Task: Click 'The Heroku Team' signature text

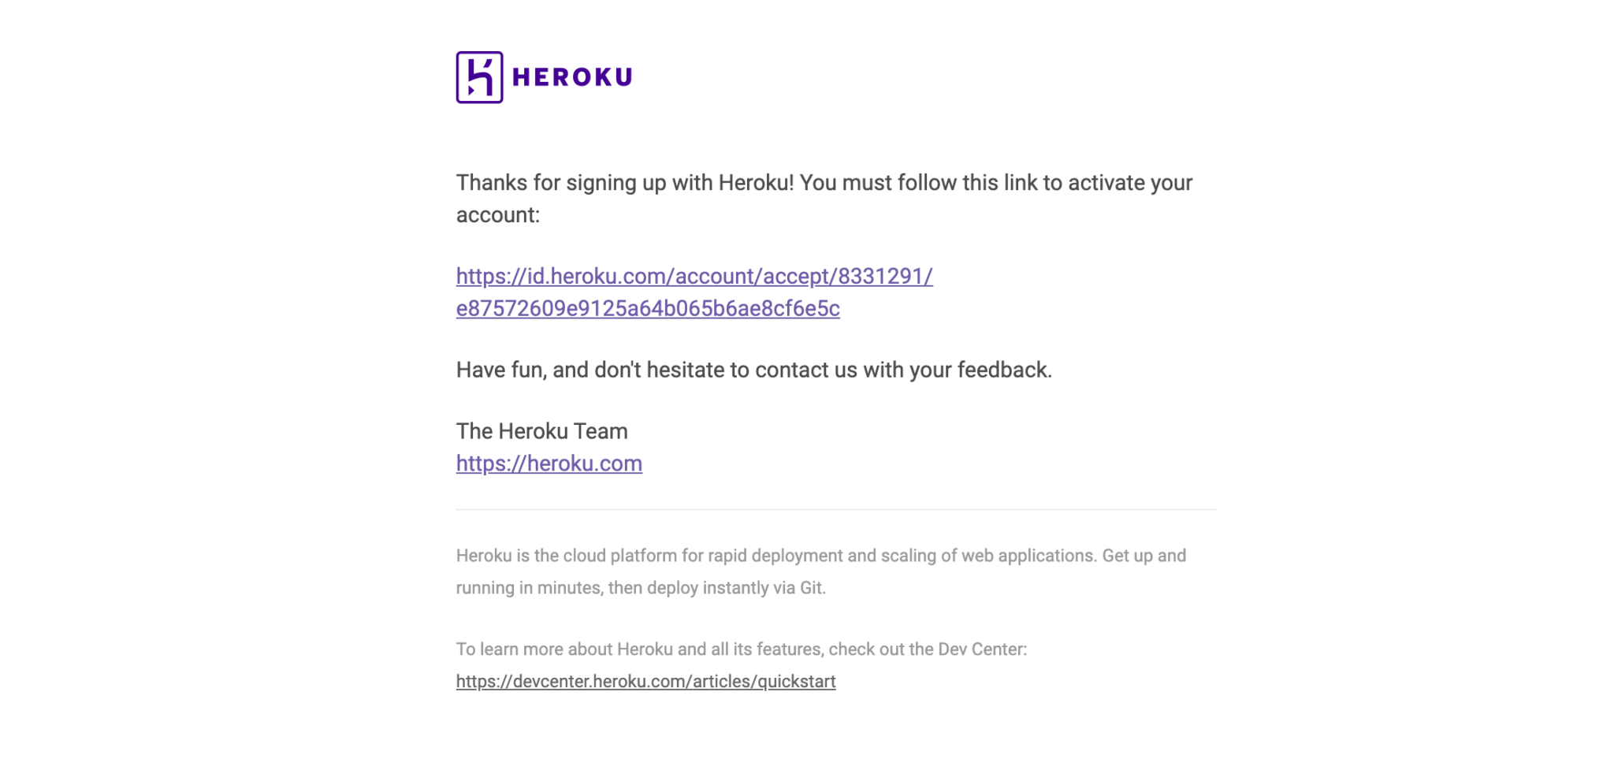Action: click(x=542, y=431)
